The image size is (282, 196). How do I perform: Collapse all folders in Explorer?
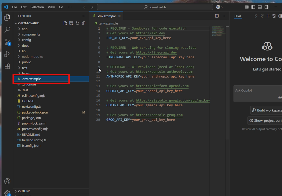click(x=83, y=23)
